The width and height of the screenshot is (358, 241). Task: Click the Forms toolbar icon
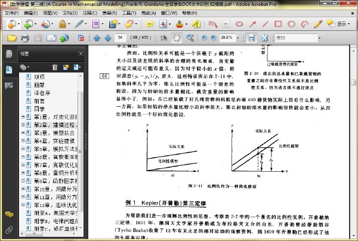click(95, 24)
